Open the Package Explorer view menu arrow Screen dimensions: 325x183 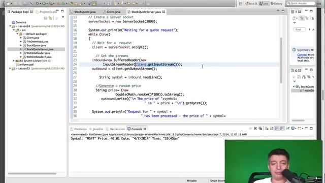(x=63, y=17)
